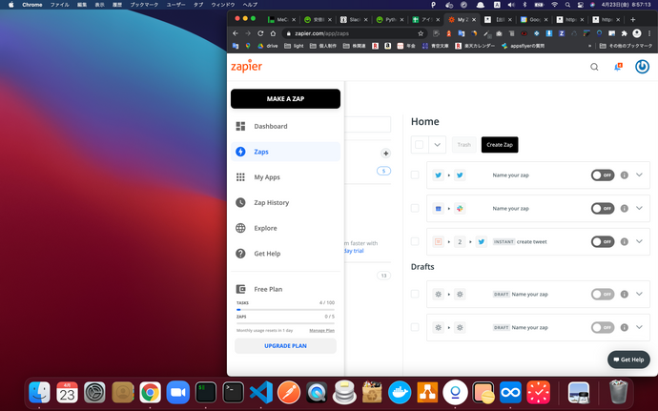Open the account avatar menu
Viewport: 658px width, 411px height.
[642, 67]
